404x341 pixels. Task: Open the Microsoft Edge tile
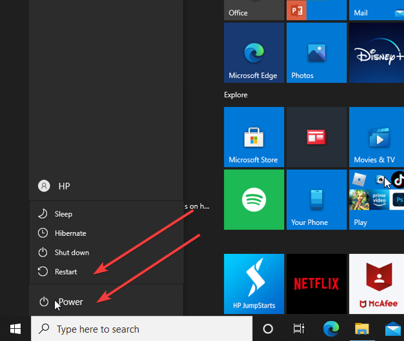click(x=254, y=53)
